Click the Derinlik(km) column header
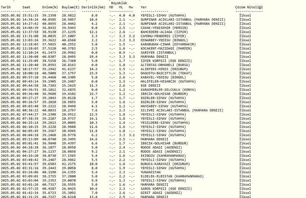The width and height of the screenshot is (306, 198). [x=93, y=7]
